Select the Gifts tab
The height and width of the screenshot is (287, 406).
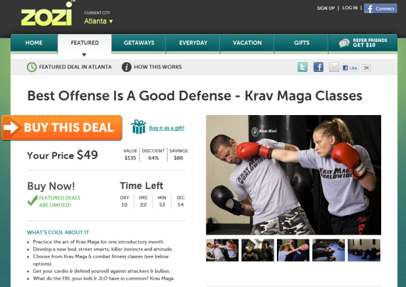[301, 43]
